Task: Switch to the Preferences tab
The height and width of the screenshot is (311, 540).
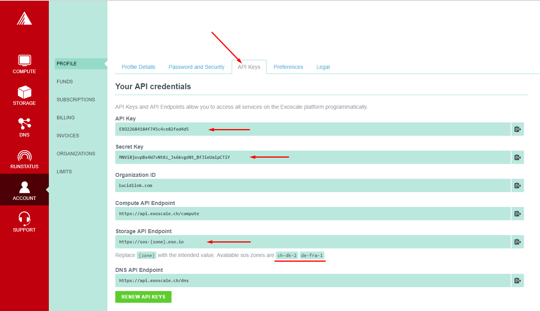Action: point(288,67)
